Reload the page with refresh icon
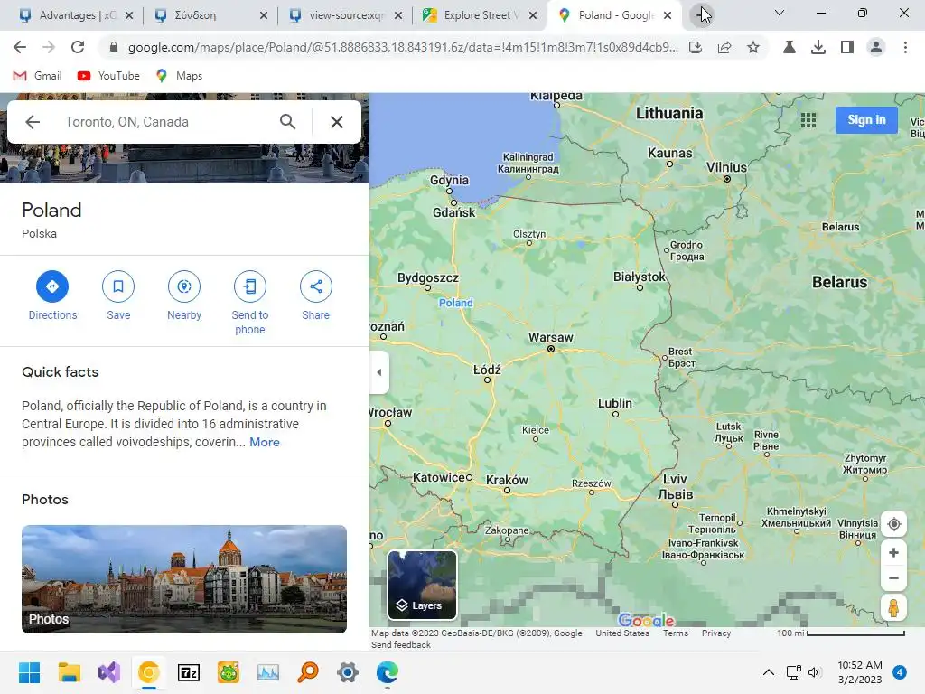This screenshot has height=694, width=925. pos(78,47)
